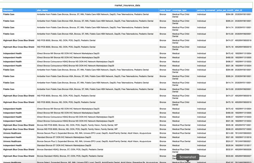Select plan ID 78124NY0950021
The width and height of the screenshot is (254, 163).
(x=243, y=141)
